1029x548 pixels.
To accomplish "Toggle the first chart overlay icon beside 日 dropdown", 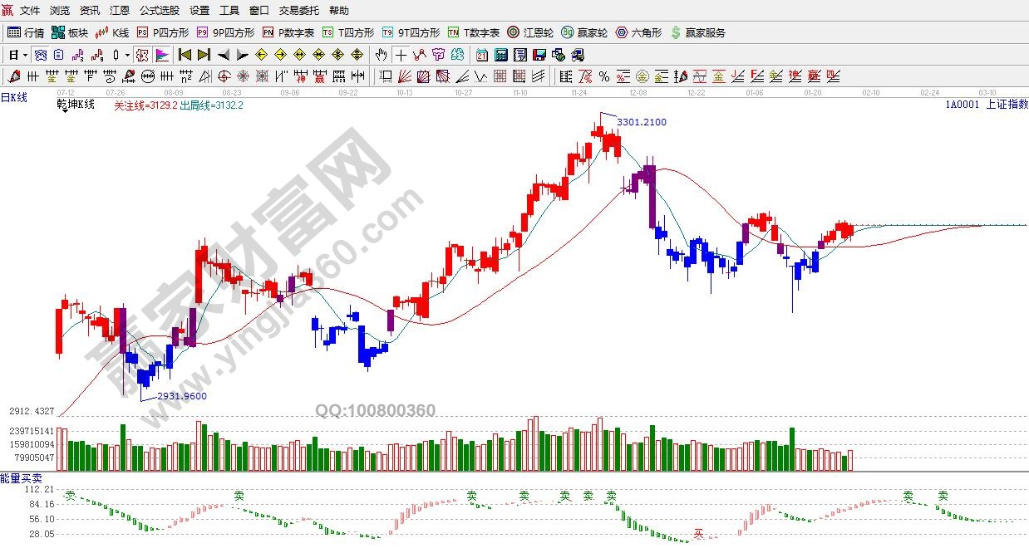I will pos(40,56).
